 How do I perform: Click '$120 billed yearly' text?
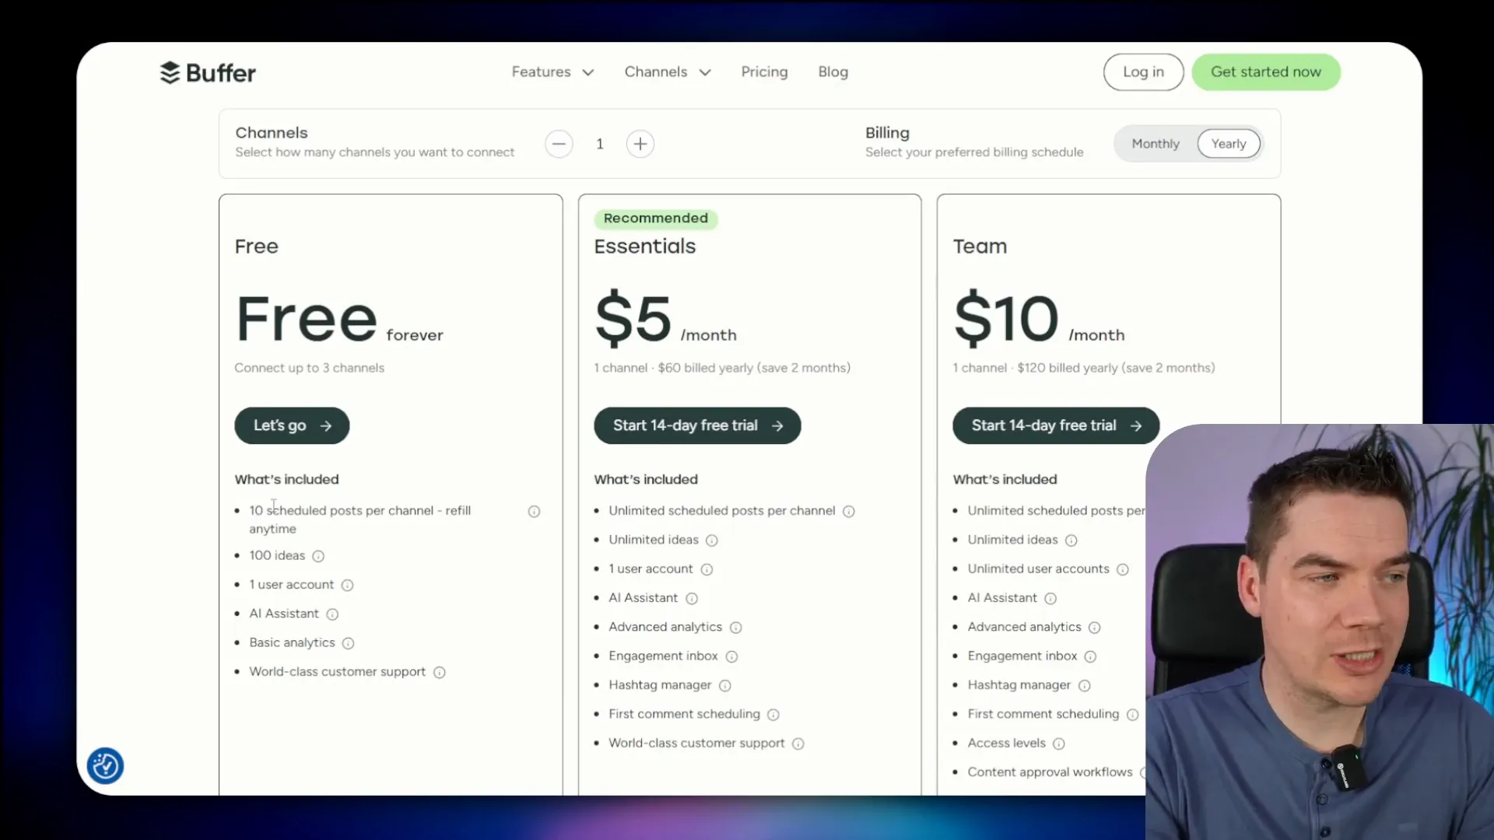[x=1068, y=368]
